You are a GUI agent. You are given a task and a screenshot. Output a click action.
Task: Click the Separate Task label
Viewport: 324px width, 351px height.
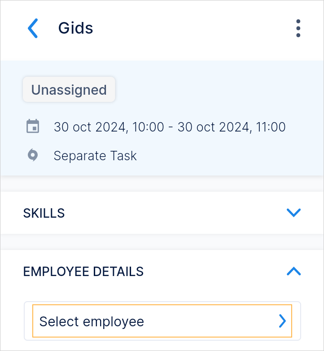pyautogui.click(x=95, y=156)
